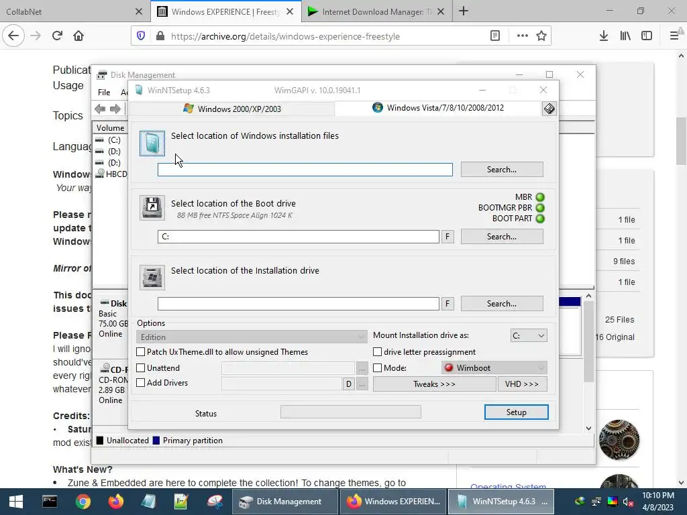Open Mount Installation drive as C: dropdown
The image size is (687, 515).
pos(529,336)
